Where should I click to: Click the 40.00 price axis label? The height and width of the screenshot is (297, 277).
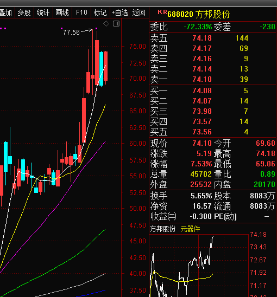pyautogui.click(x=137, y=274)
